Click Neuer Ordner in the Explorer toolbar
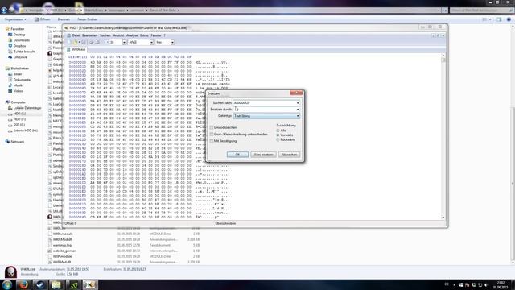Screen dimensions: 515x290 coord(88,19)
